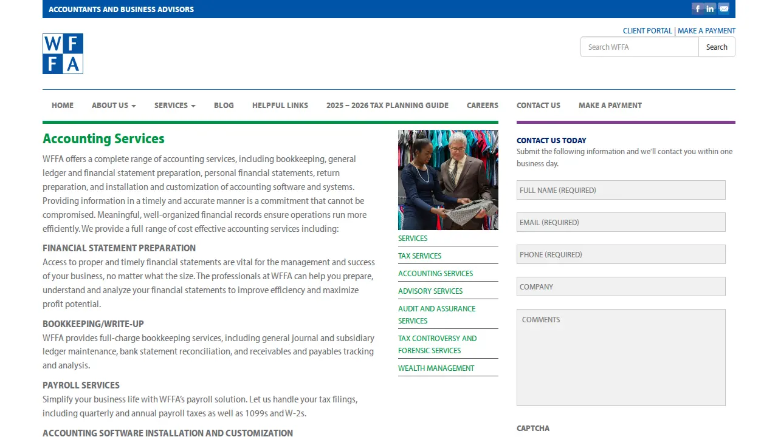The image size is (778, 437).
Task: Click the Comments text area
Action: click(621, 357)
